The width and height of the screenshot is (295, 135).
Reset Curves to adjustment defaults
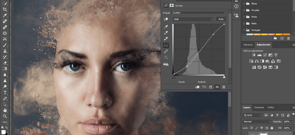pyautogui.click(x=210, y=87)
